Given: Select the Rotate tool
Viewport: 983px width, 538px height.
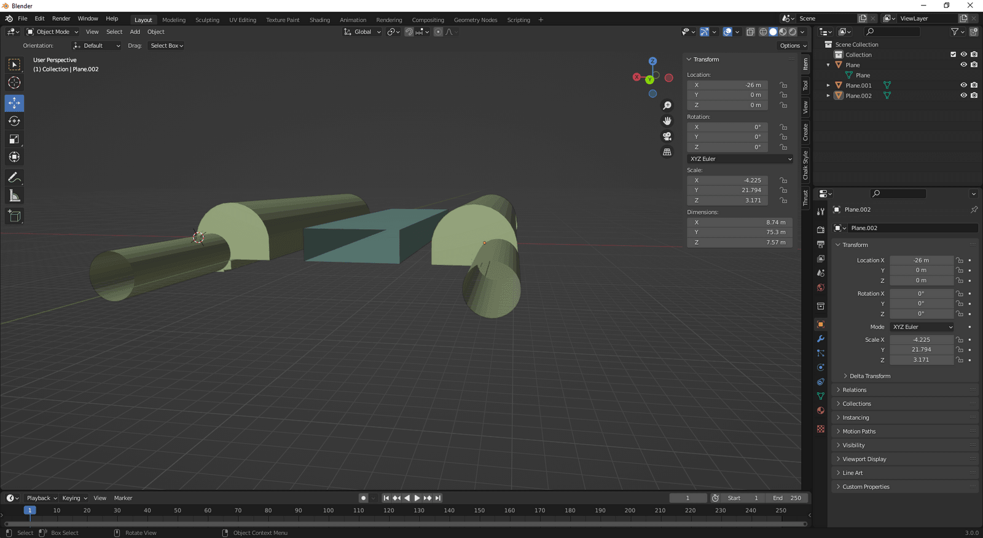Looking at the screenshot, I should tap(14, 121).
